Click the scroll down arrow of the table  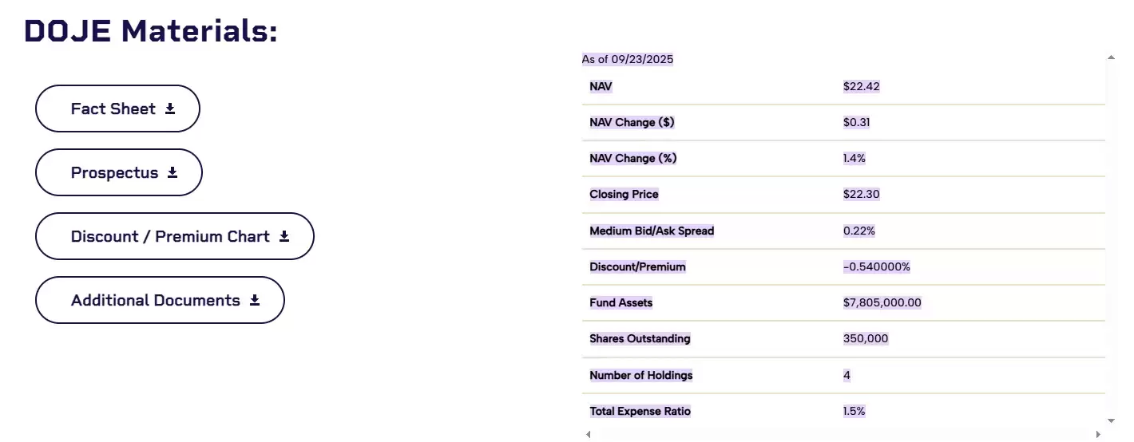click(x=1111, y=420)
